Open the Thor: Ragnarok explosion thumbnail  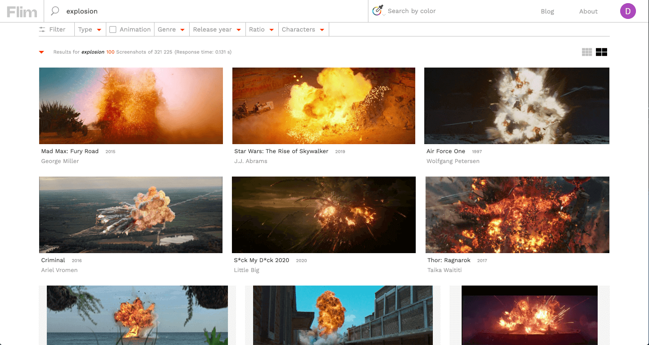coord(517,215)
